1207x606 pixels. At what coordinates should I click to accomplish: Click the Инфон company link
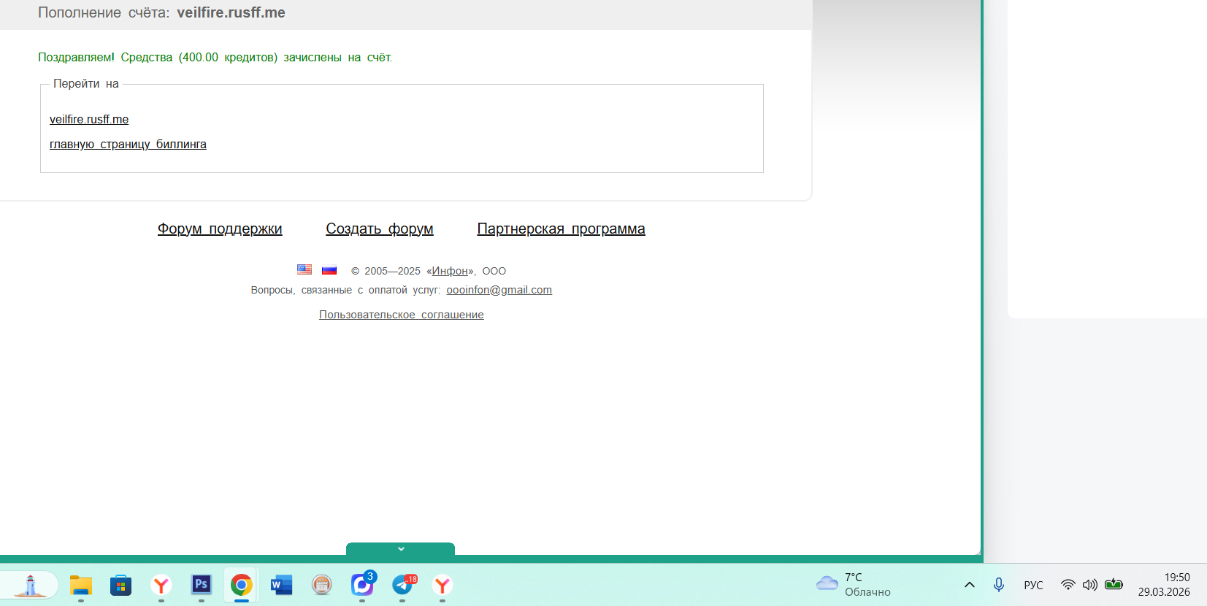click(x=450, y=271)
